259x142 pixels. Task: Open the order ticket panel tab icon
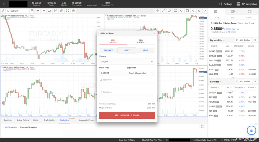coord(216,11)
